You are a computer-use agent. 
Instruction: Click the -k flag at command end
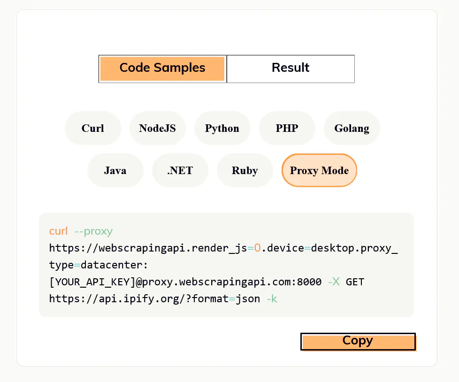tap(271, 299)
